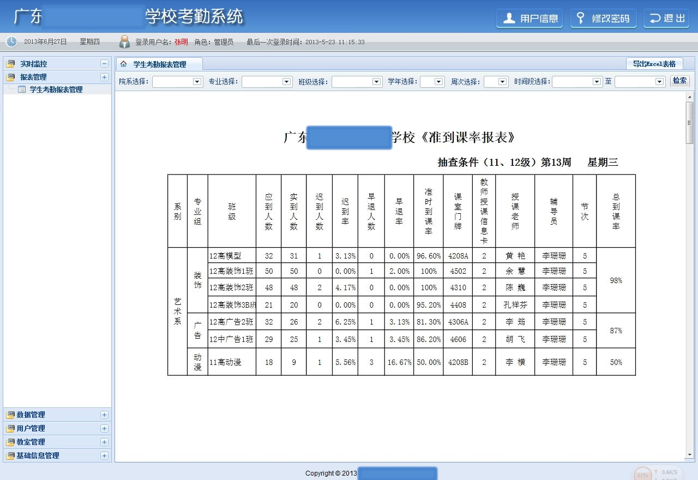698x480 pixels.
Task: Click the 12高装饰1班 class cell
Action: click(232, 271)
